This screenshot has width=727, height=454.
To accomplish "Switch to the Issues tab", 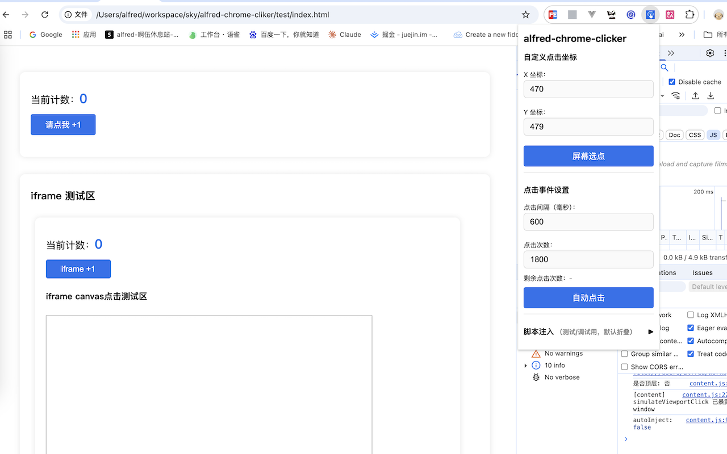I will point(703,273).
